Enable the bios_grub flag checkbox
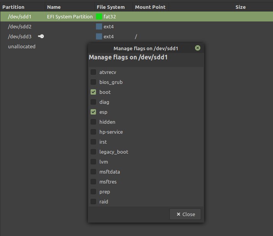This screenshot has height=236, width=273. click(93, 82)
